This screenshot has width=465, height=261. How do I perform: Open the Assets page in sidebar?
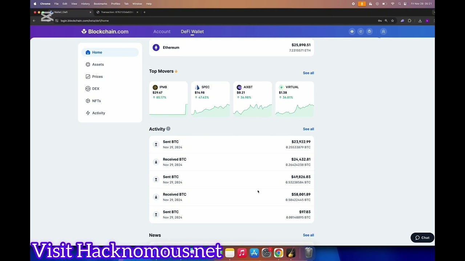coord(97,65)
